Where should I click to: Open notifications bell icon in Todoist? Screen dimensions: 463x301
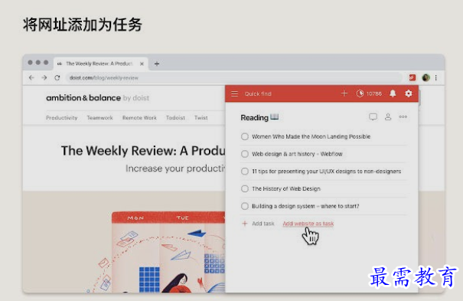tap(393, 93)
